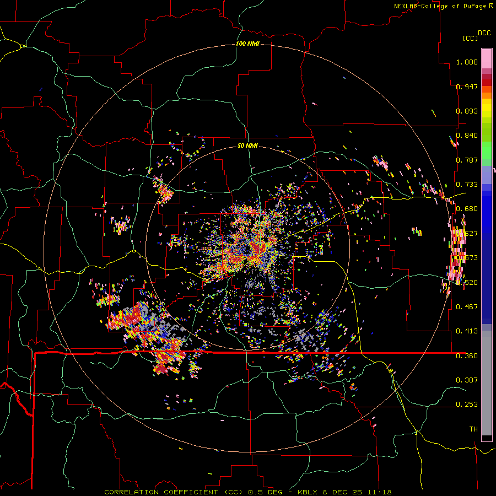496x496 pixels.
Task: Click the 50 NMI range ring label
Action: point(247,146)
